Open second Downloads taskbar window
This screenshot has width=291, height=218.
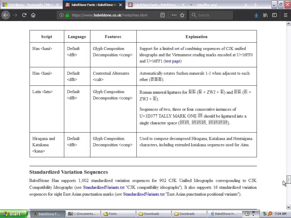(189, 214)
